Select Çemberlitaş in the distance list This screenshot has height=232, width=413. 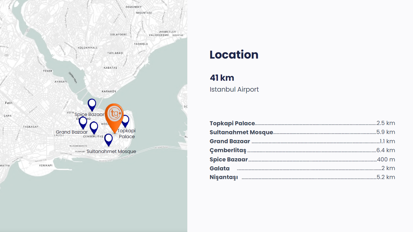(x=228, y=150)
